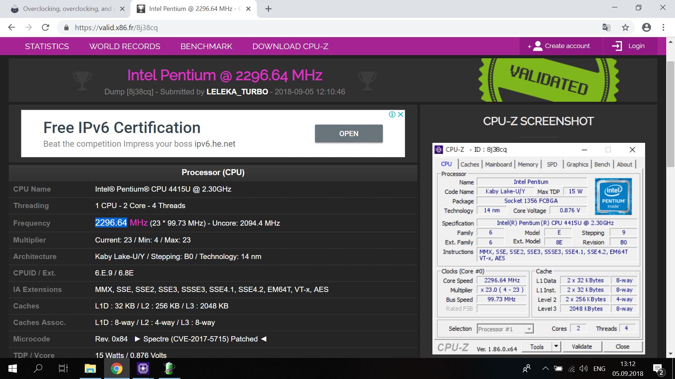Switch the ENG input language

point(599,368)
